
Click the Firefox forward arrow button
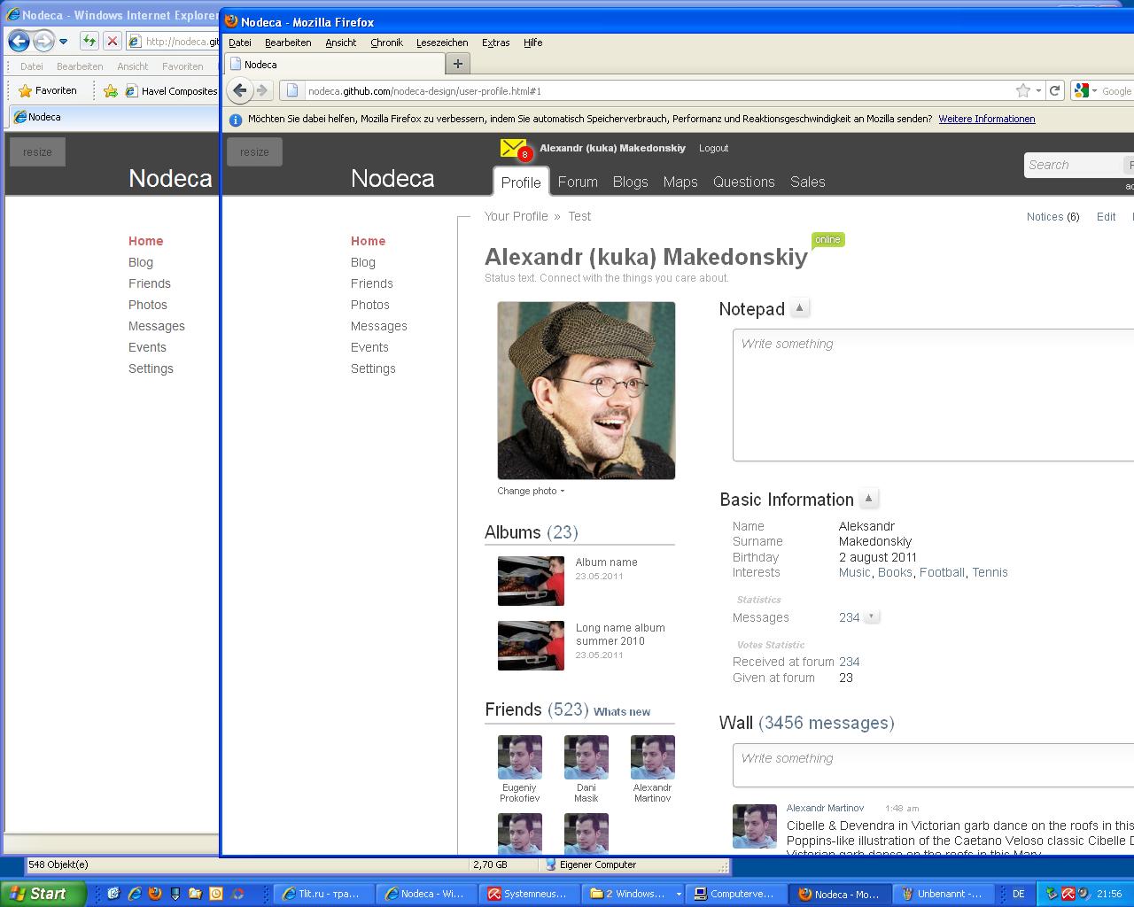point(262,90)
